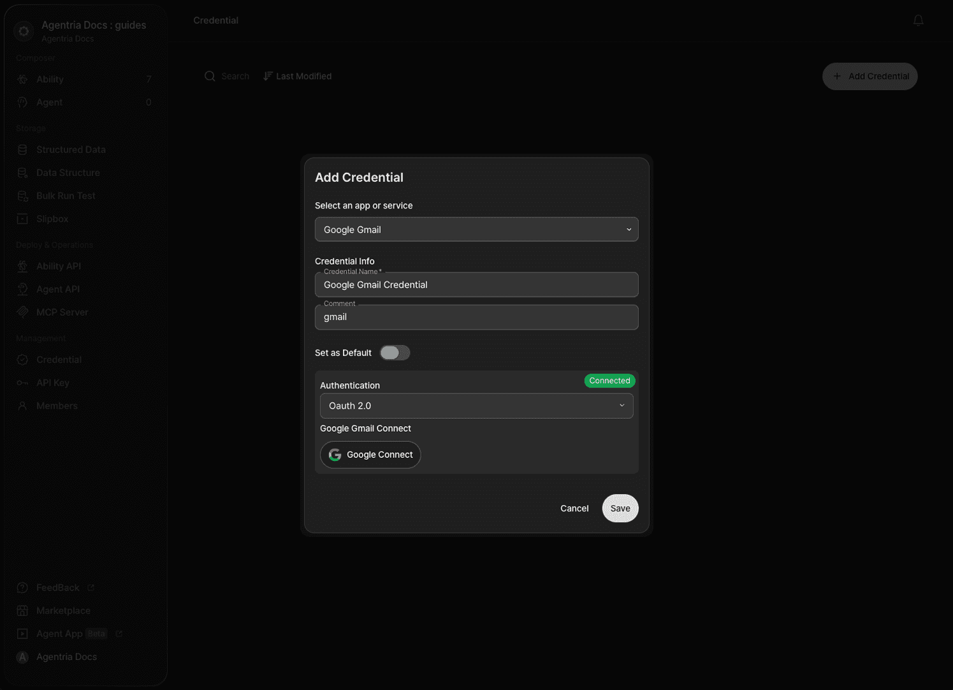This screenshot has height=690, width=953.
Task: Click the Ability API icon
Action: click(x=22, y=266)
